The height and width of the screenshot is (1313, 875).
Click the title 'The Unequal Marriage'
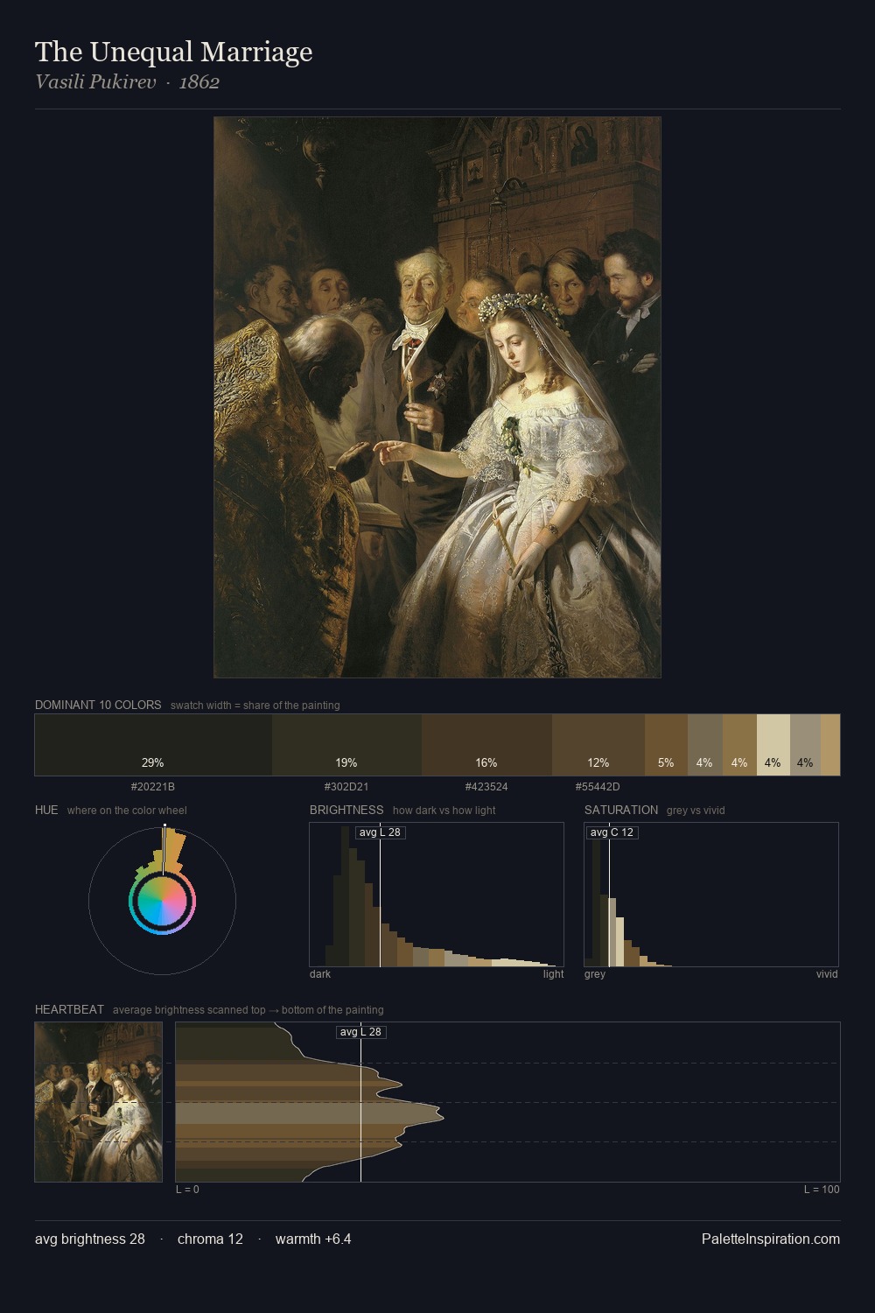click(x=173, y=52)
